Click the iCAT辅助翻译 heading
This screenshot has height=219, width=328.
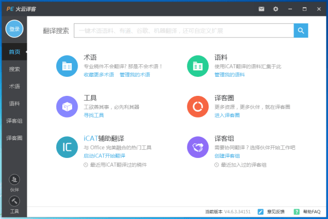pyautogui.click(x=104, y=138)
